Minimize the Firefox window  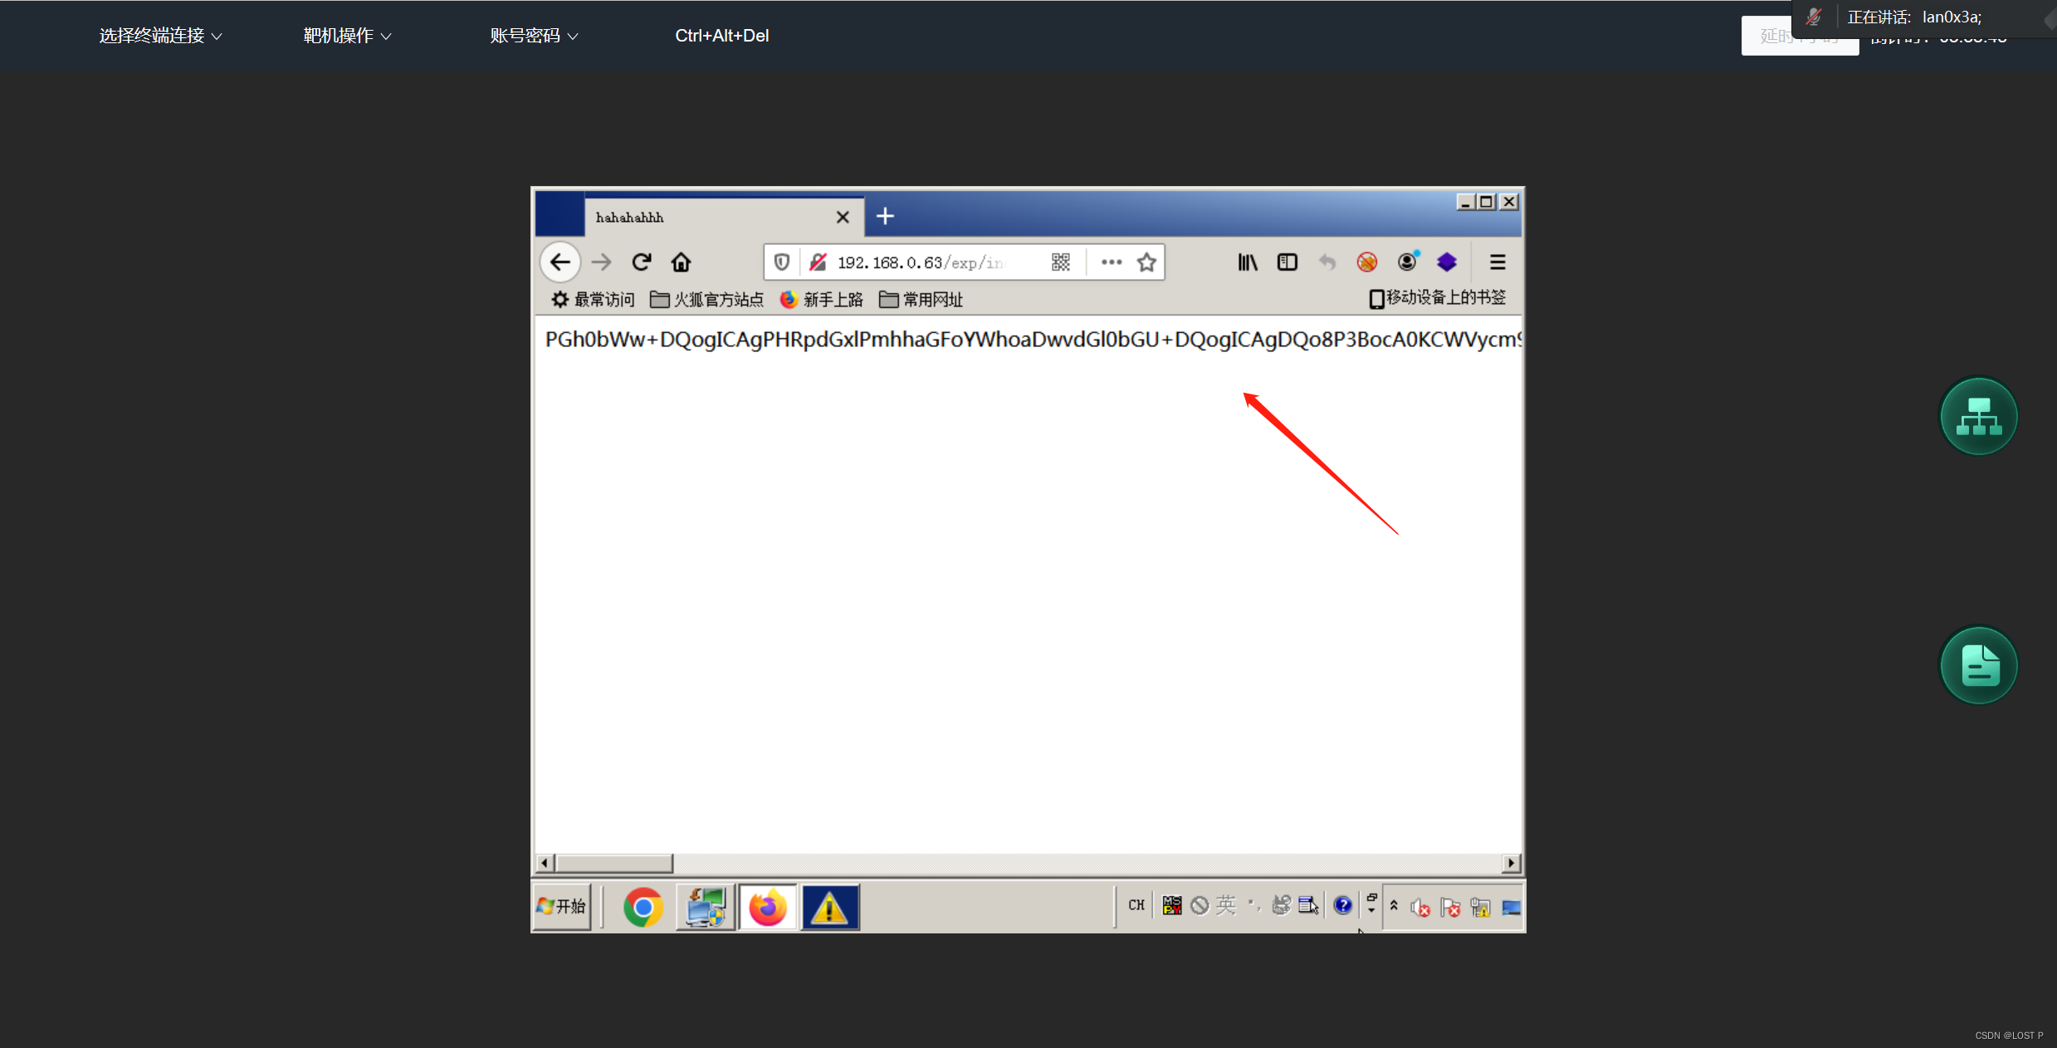[x=1465, y=202]
